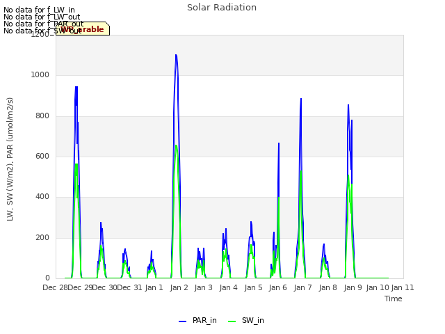Click the Jan 9 x-axis tick label
Image resolution: width=445 pixels, height=334 pixels.
coord(353,287)
